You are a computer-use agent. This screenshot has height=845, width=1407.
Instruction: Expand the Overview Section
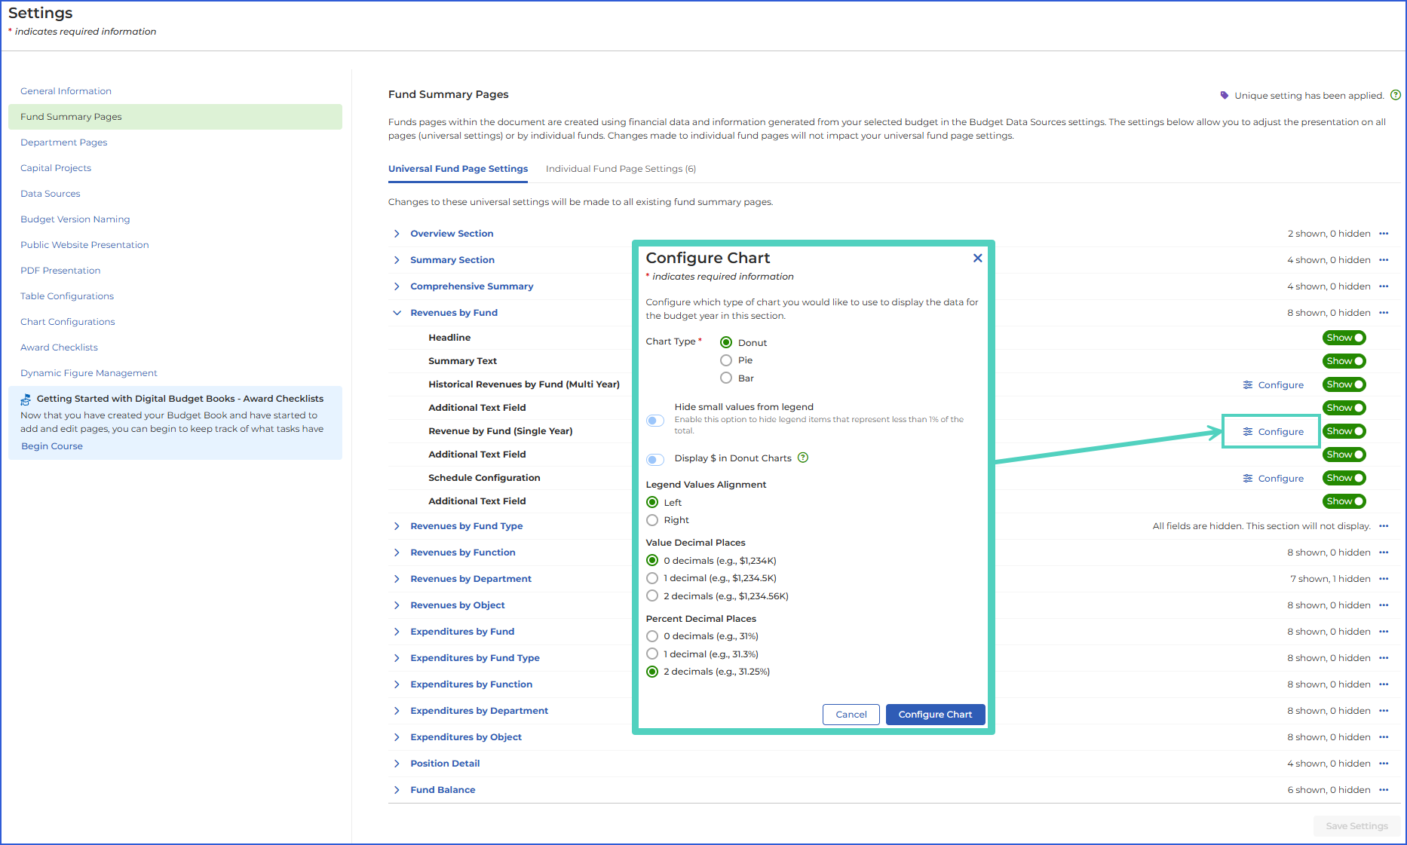coord(397,234)
